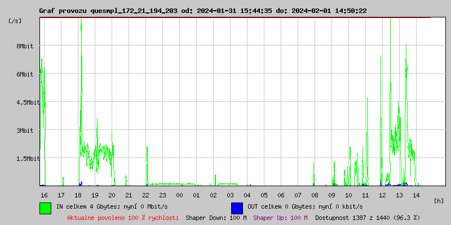This screenshot has width=451, height=225.
Task: Click the [h] hours unit label
Action: point(439,200)
